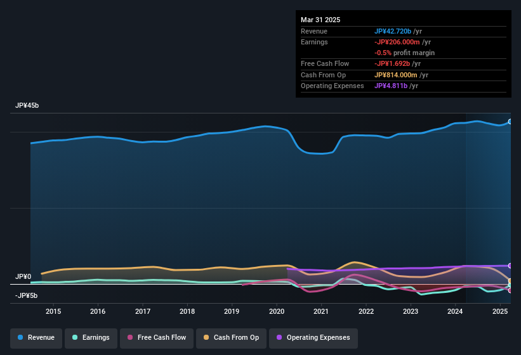The image size is (521, 355).
Task: Click the JP¥4.811b operating expenses value
Action: pos(391,86)
